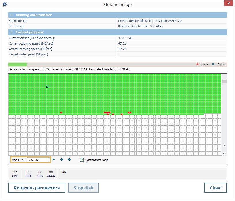Click the application icon in title bar
Image resolution: width=235 pixels, height=201 pixels.
click(5, 4)
